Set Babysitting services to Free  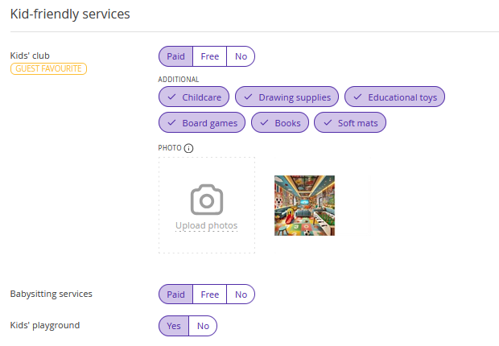point(210,295)
